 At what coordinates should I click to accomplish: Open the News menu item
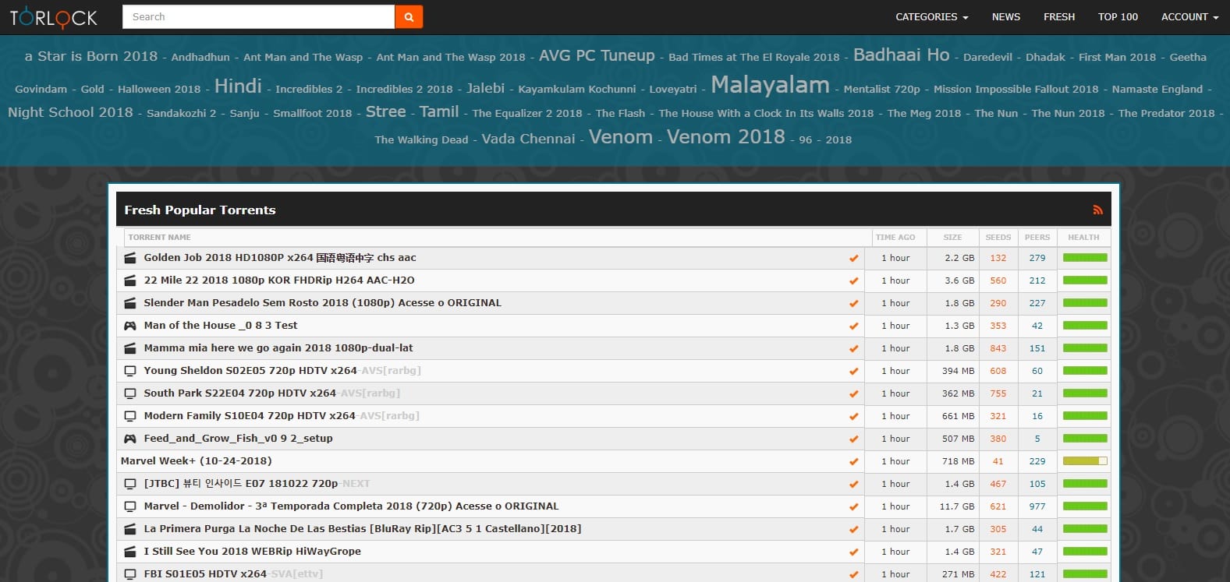(1005, 16)
